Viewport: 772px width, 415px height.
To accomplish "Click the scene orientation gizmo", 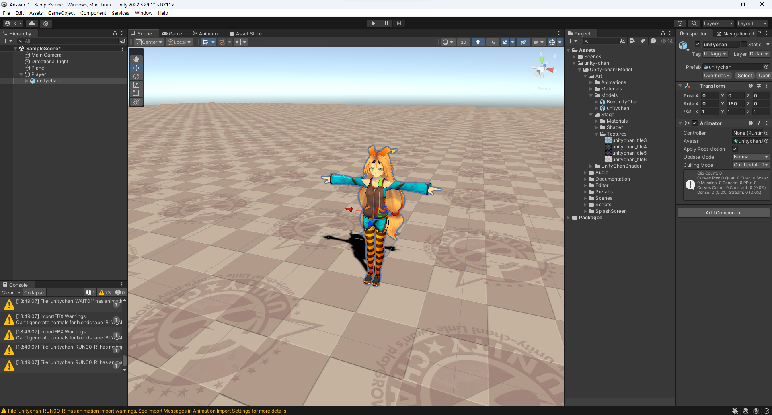I will 542,69.
